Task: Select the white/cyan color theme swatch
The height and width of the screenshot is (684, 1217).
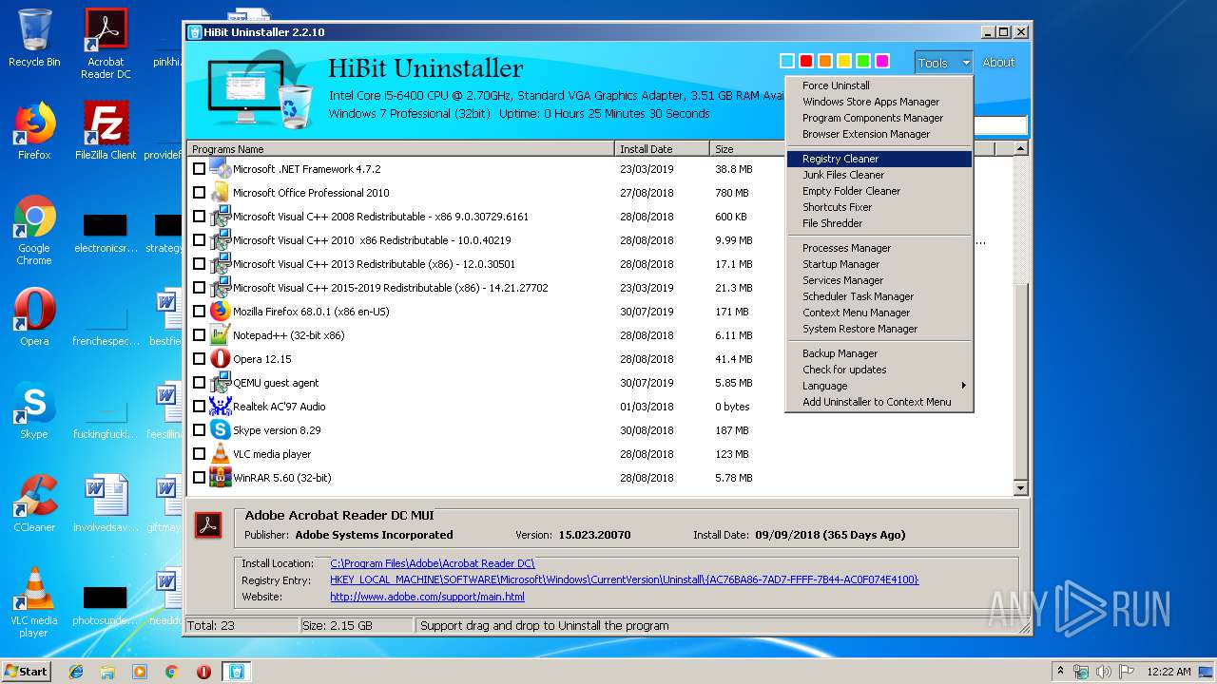Action: click(x=786, y=61)
